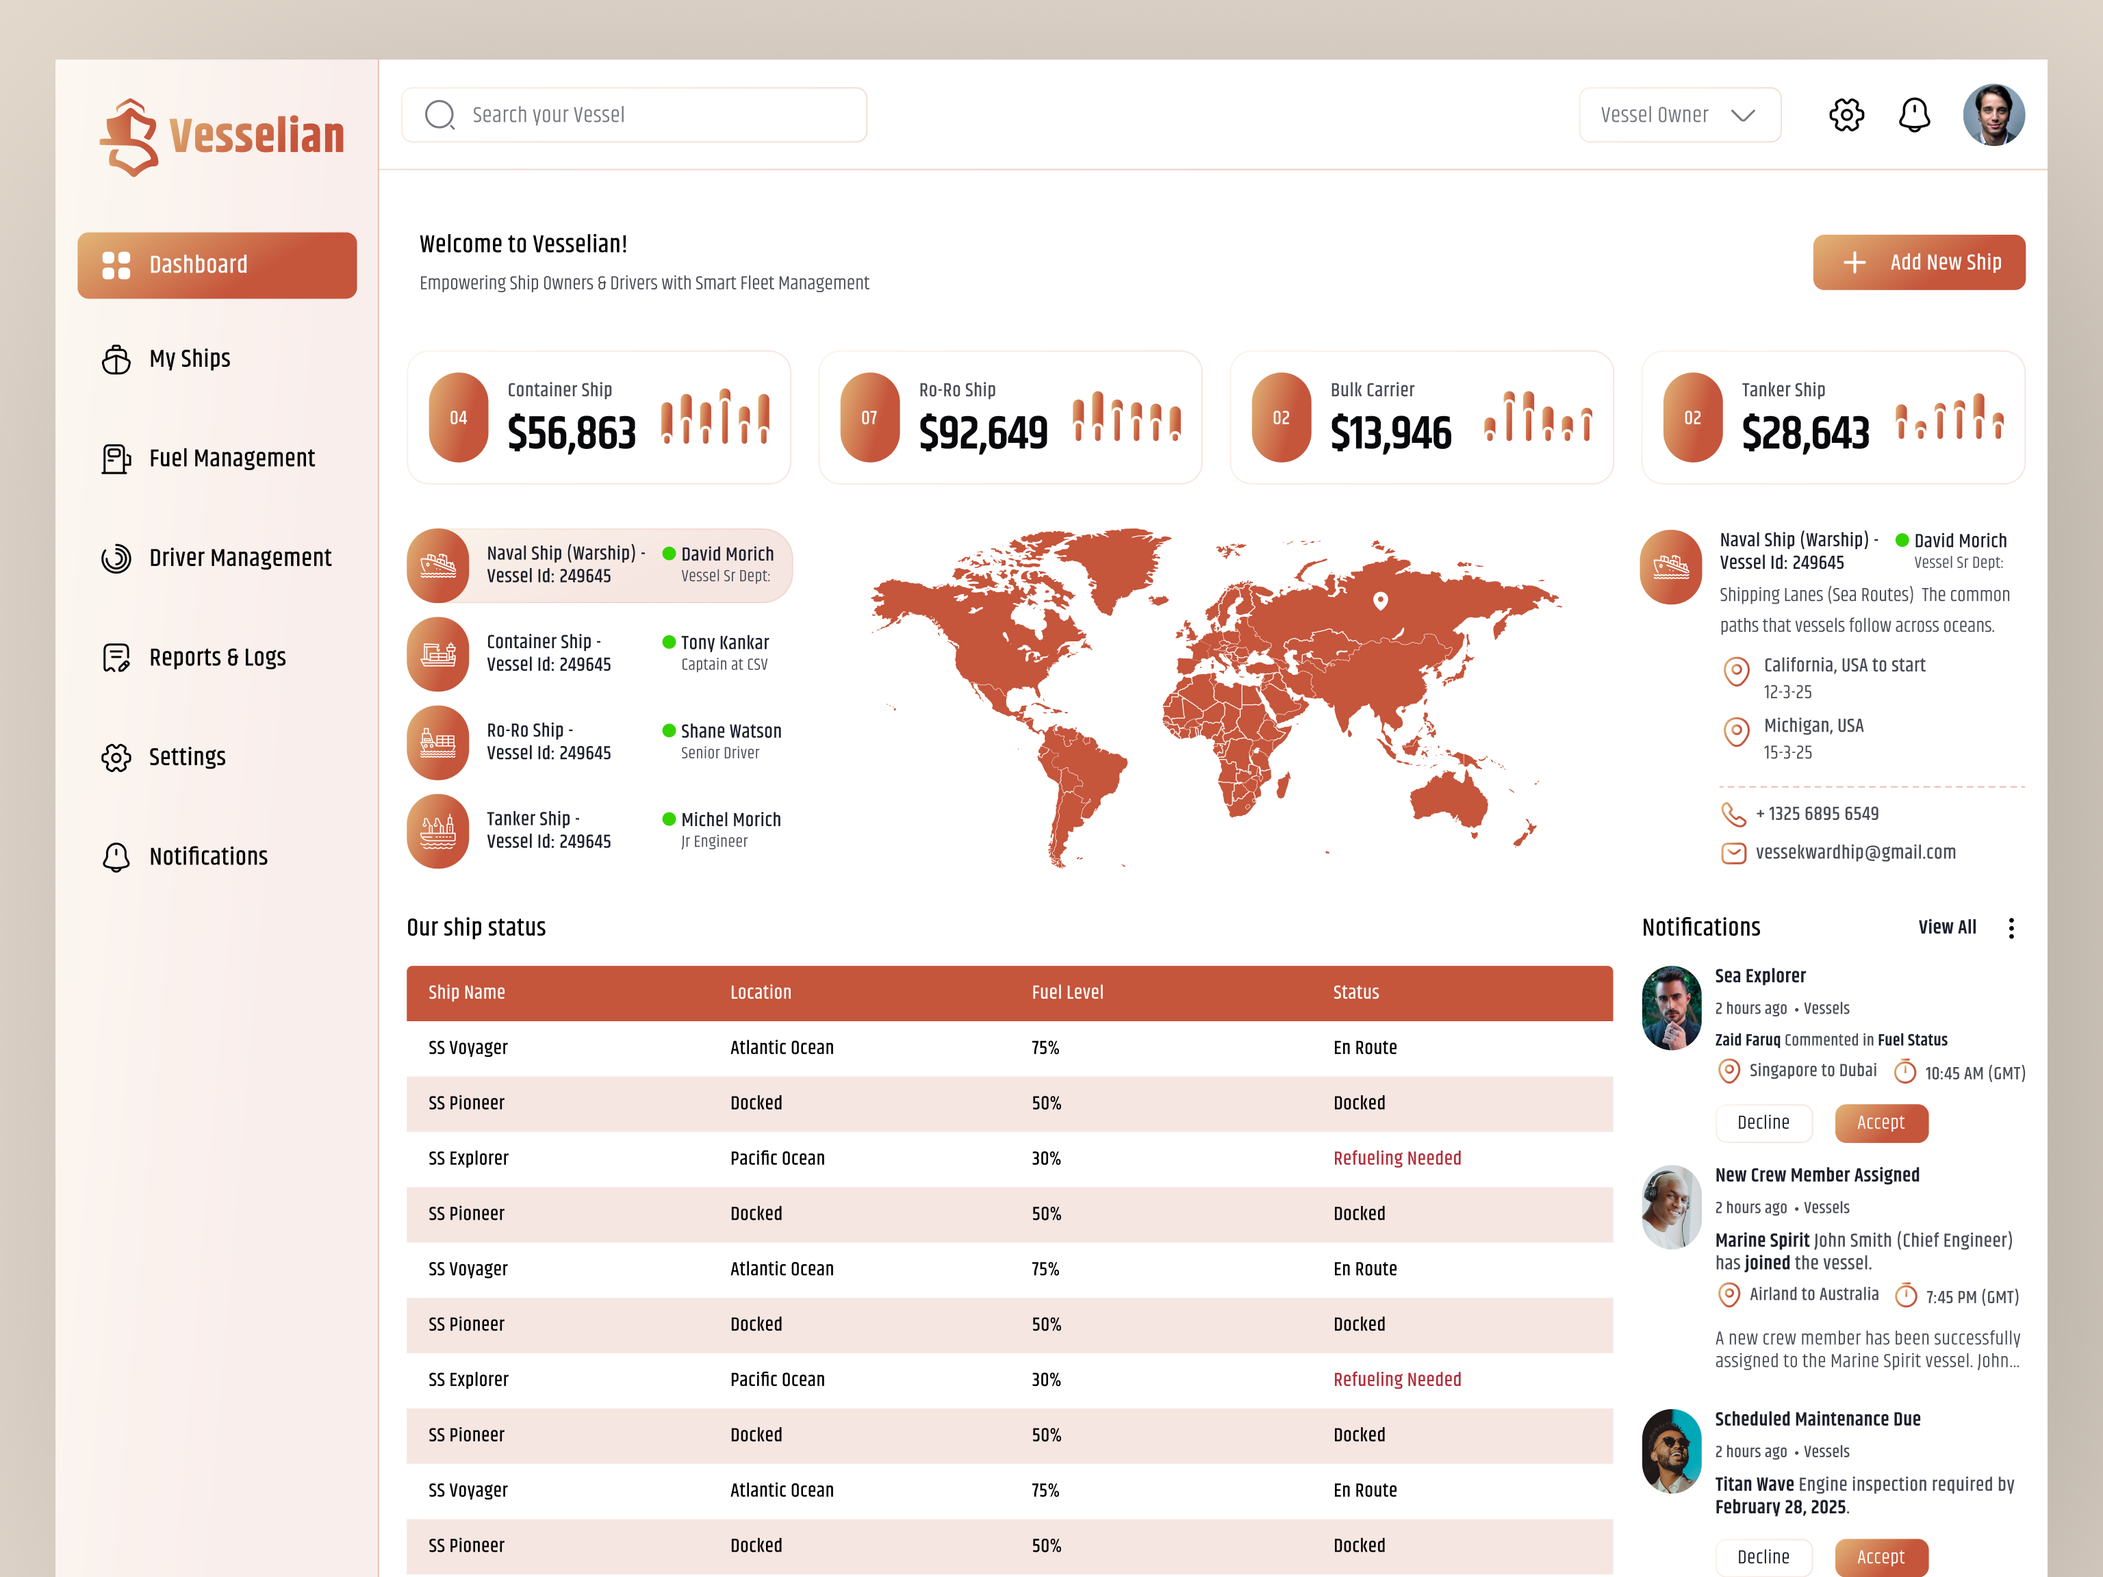Click Scheduled Maintenance Due avatar

pyautogui.click(x=1670, y=1452)
